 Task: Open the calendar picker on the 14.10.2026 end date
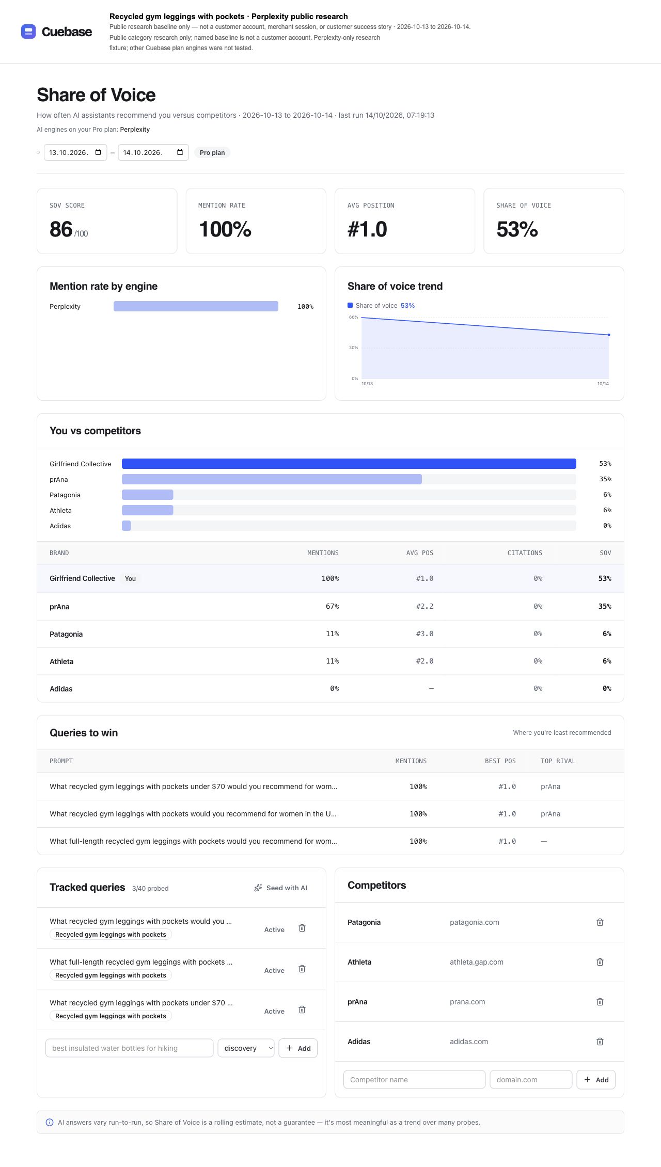point(180,152)
